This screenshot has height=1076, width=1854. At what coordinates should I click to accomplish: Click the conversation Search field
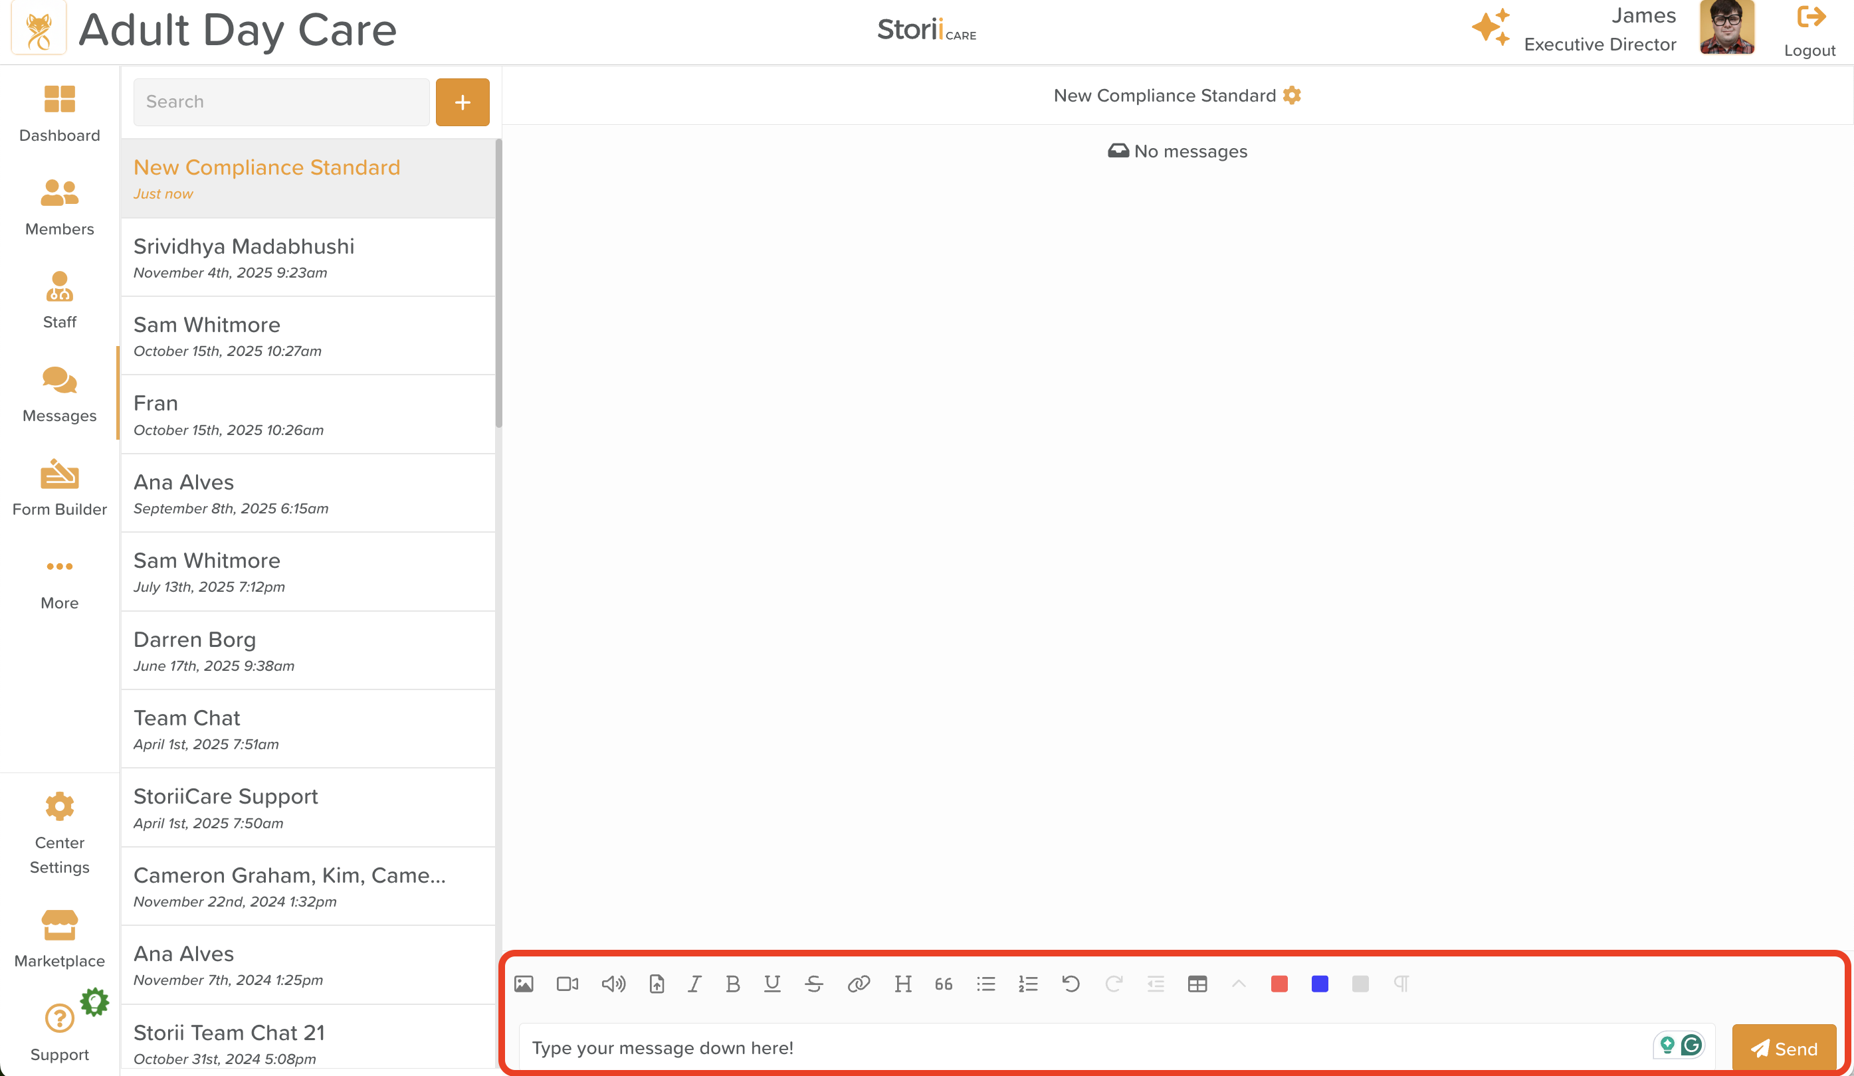[281, 102]
